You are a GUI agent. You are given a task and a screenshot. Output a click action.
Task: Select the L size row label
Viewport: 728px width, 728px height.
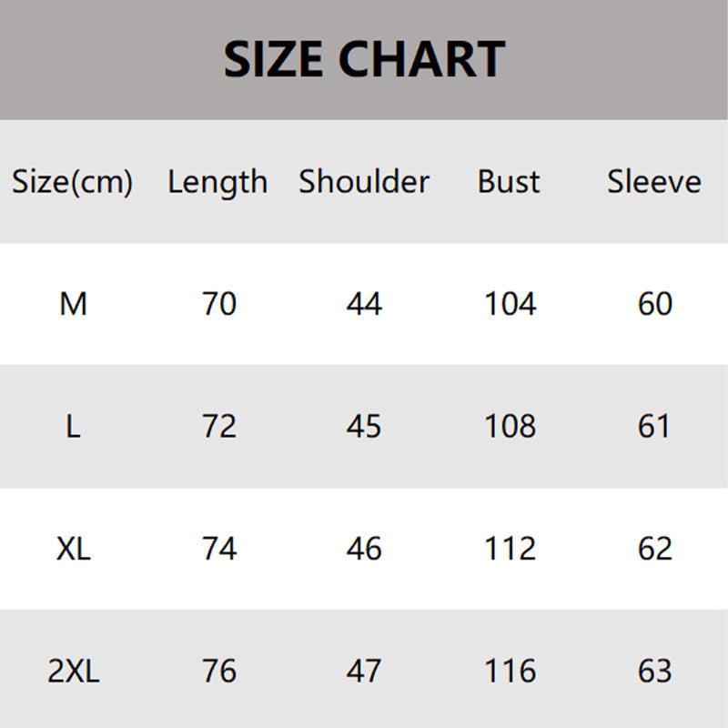pos(73,427)
